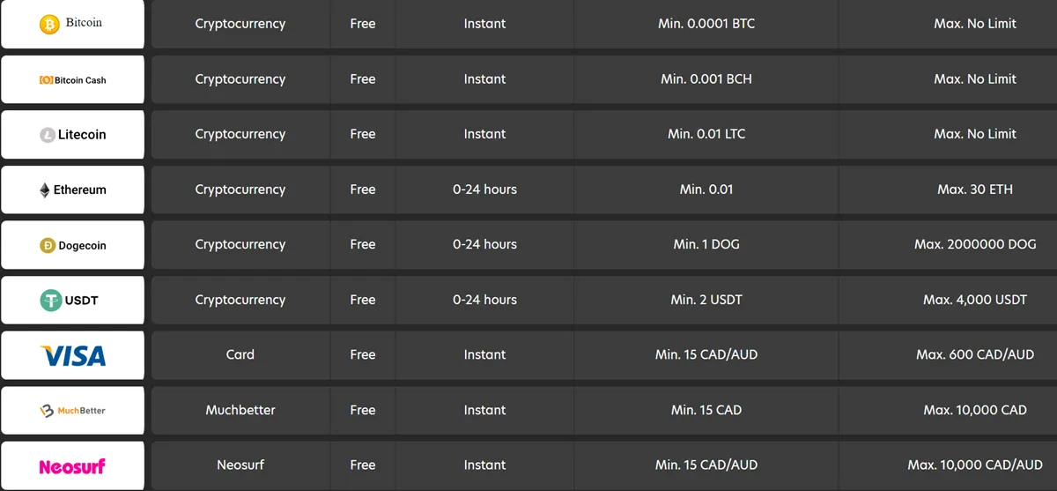Viewport: 1057px width, 491px height.
Task: Select the MuchBetter payment logo
Action: pos(72,410)
